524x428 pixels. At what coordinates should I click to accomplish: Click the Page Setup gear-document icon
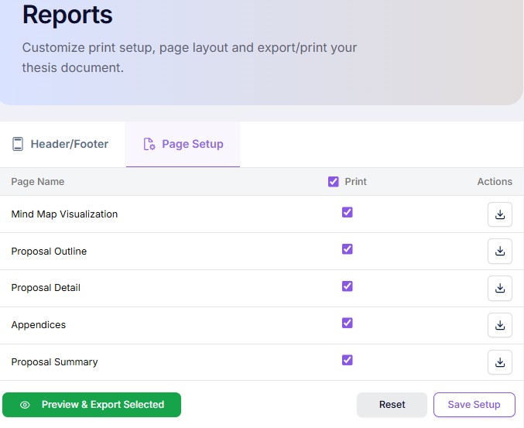149,144
